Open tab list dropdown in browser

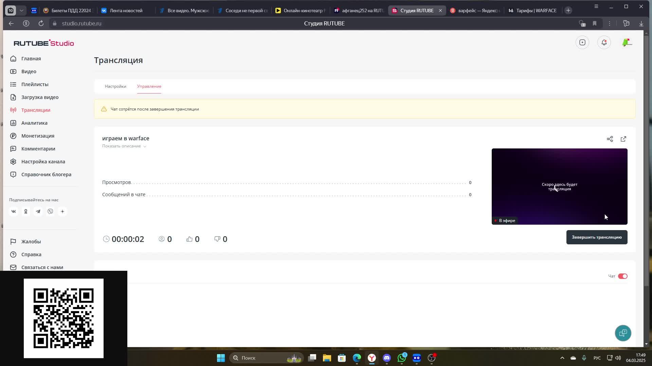pyautogui.click(x=21, y=11)
